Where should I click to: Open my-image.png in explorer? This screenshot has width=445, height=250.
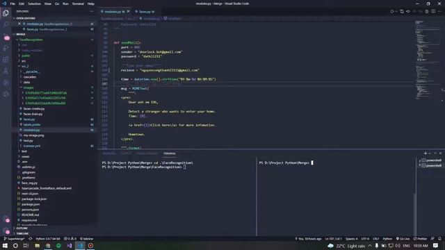(33, 135)
